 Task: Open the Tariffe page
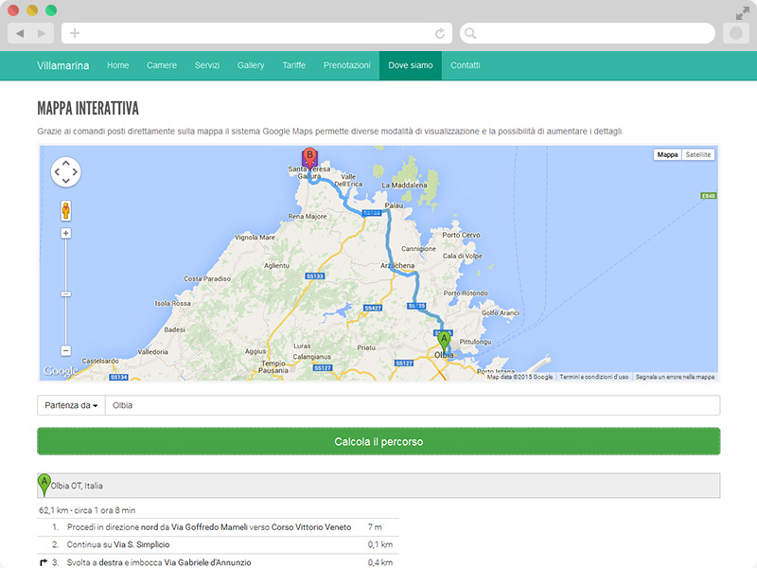click(x=294, y=65)
